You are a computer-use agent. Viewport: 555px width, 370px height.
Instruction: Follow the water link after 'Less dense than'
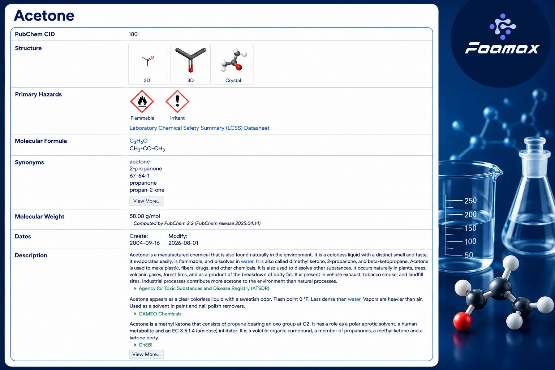[354, 299]
